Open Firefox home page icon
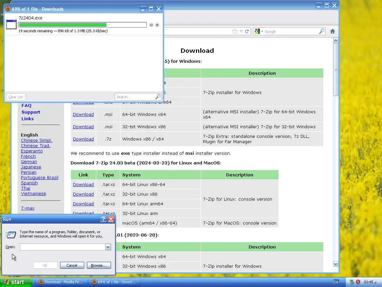This screenshot has height=287, width=382. 332,31
